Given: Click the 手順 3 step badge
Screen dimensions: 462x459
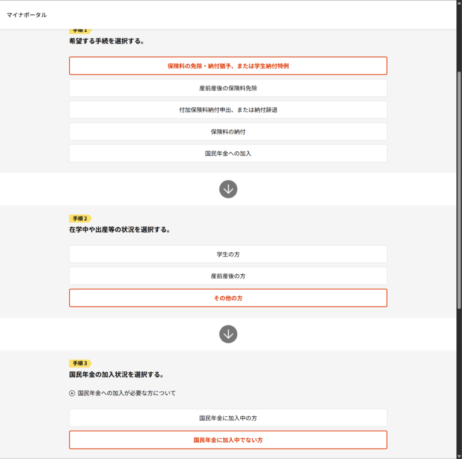Looking at the screenshot, I should click(80, 363).
